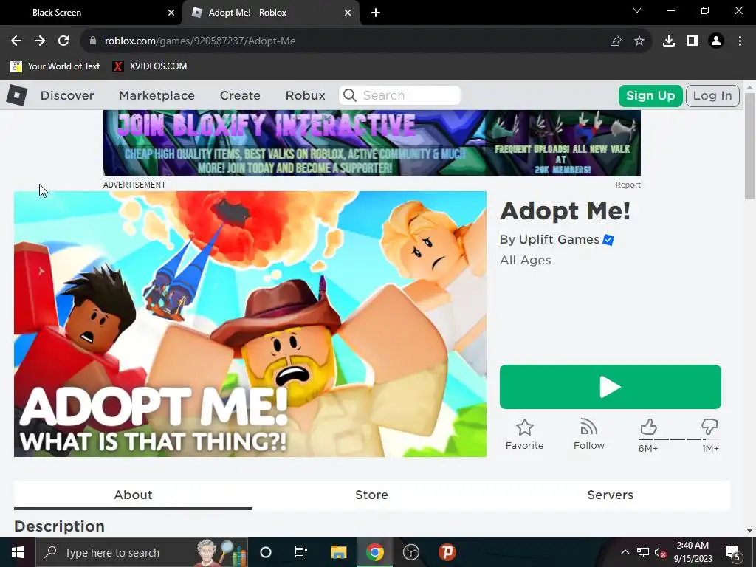Click the Log In button
This screenshot has height=567, width=756.
coord(712,95)
